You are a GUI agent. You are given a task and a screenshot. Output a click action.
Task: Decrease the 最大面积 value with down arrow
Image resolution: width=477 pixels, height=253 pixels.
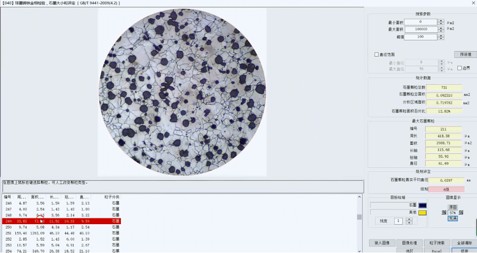441,31
